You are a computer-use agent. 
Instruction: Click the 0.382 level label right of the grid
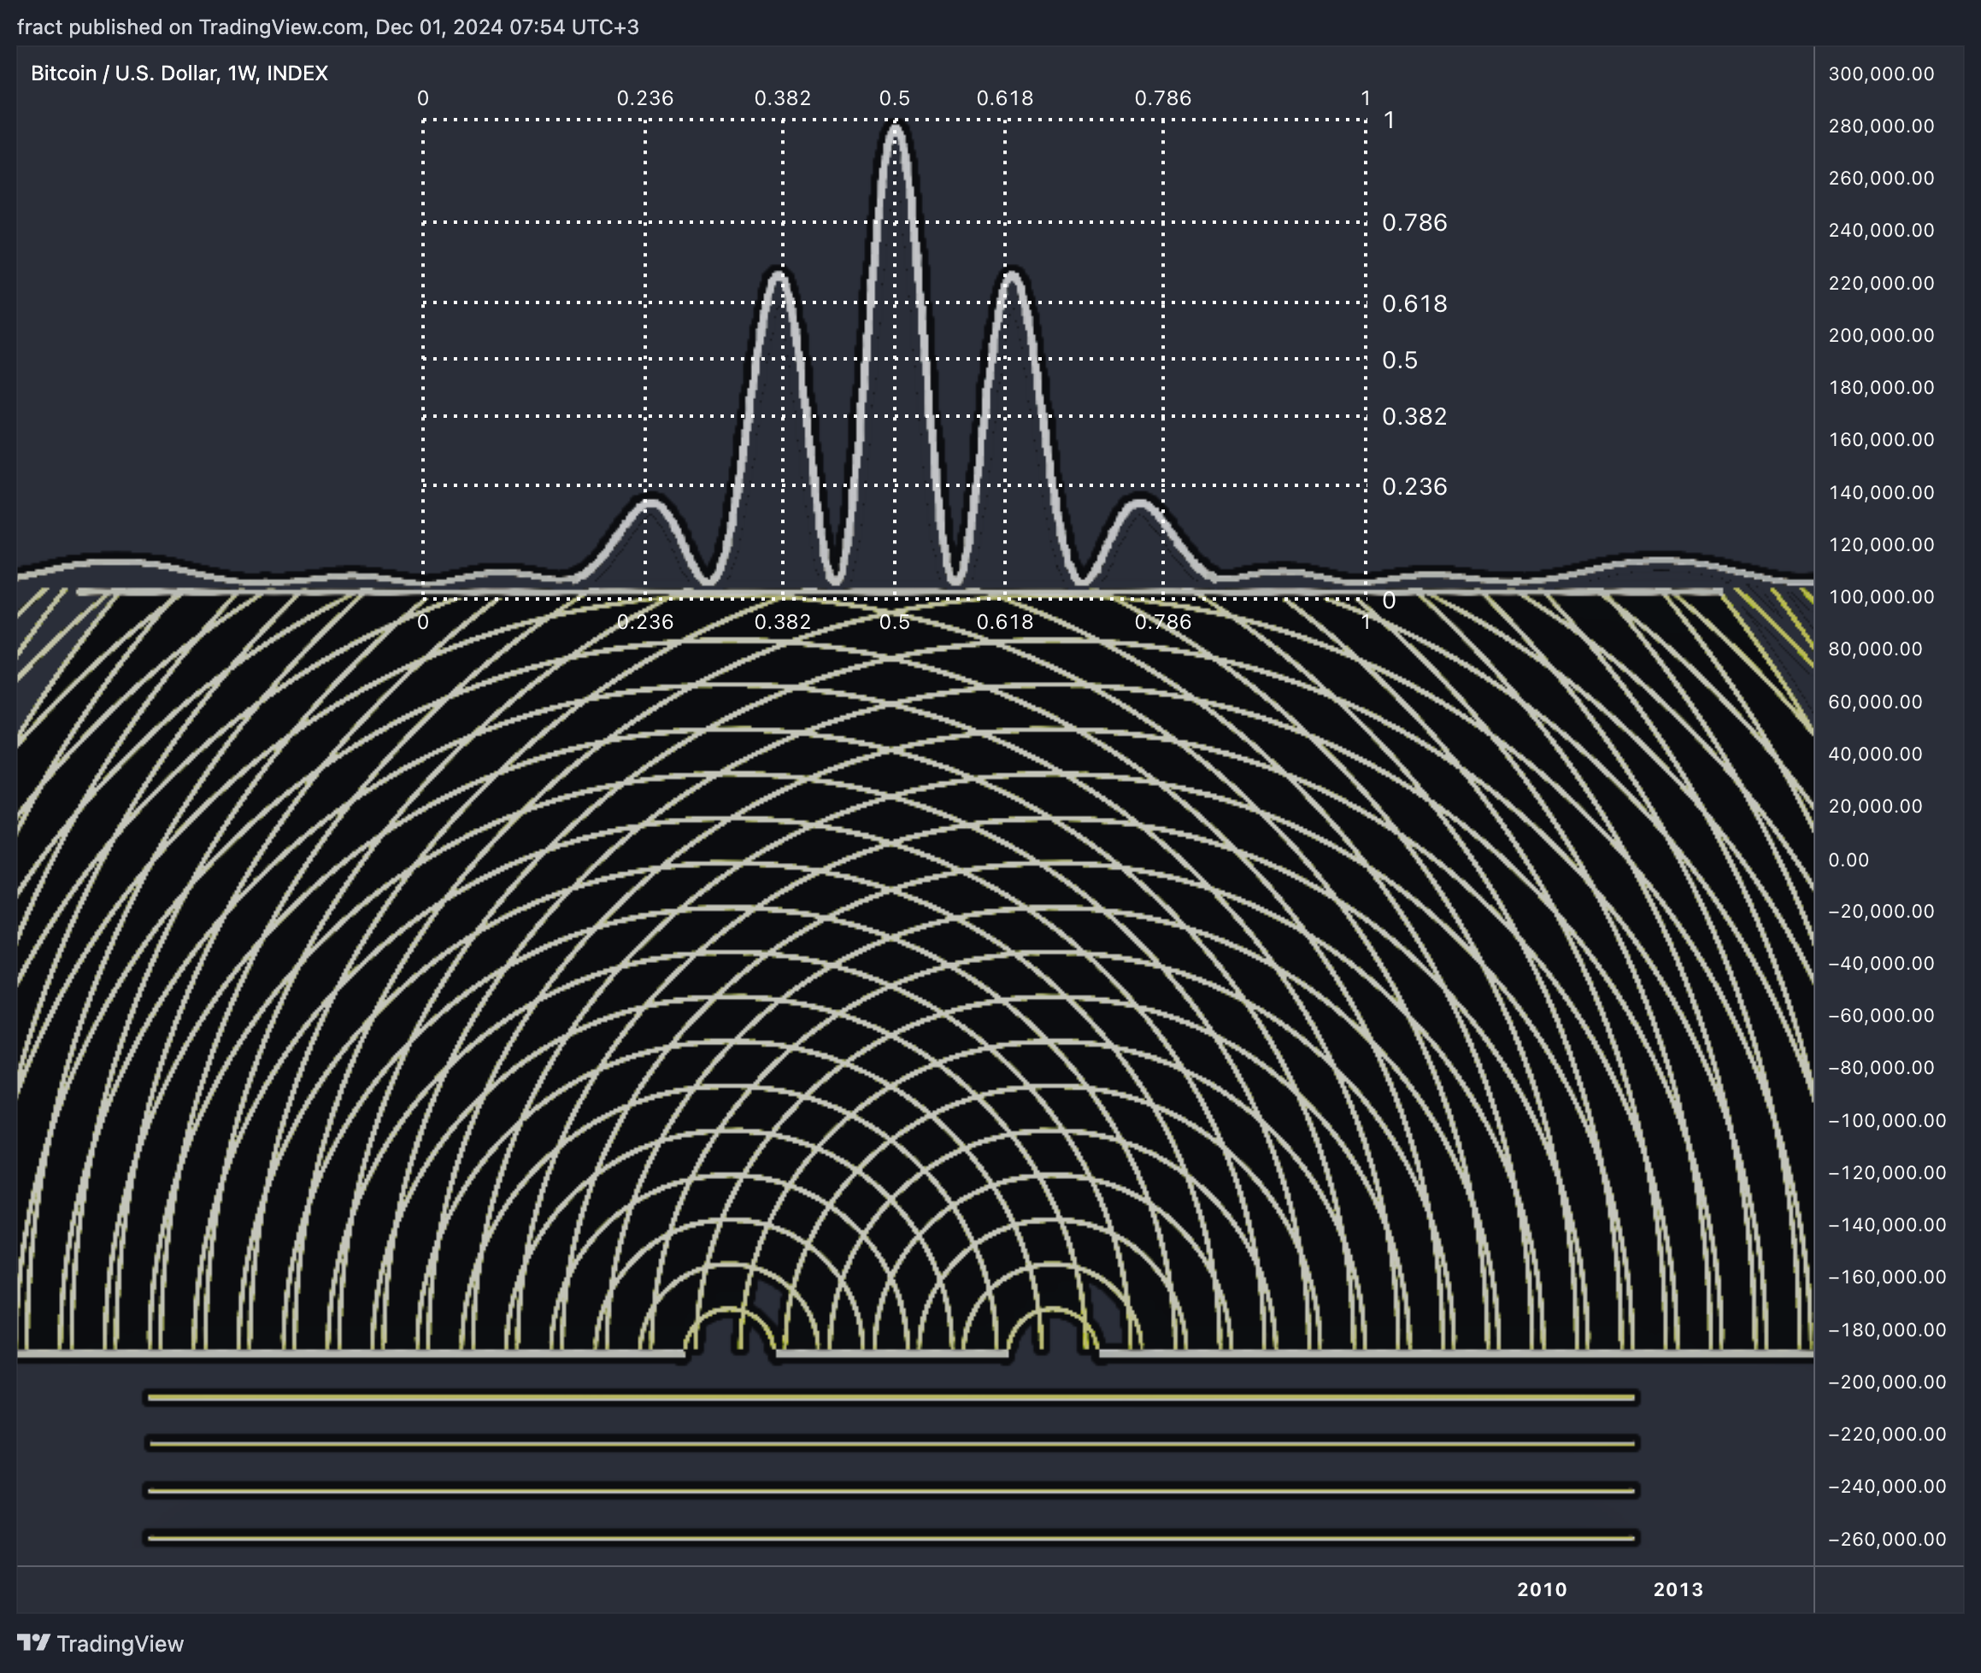1414,416
